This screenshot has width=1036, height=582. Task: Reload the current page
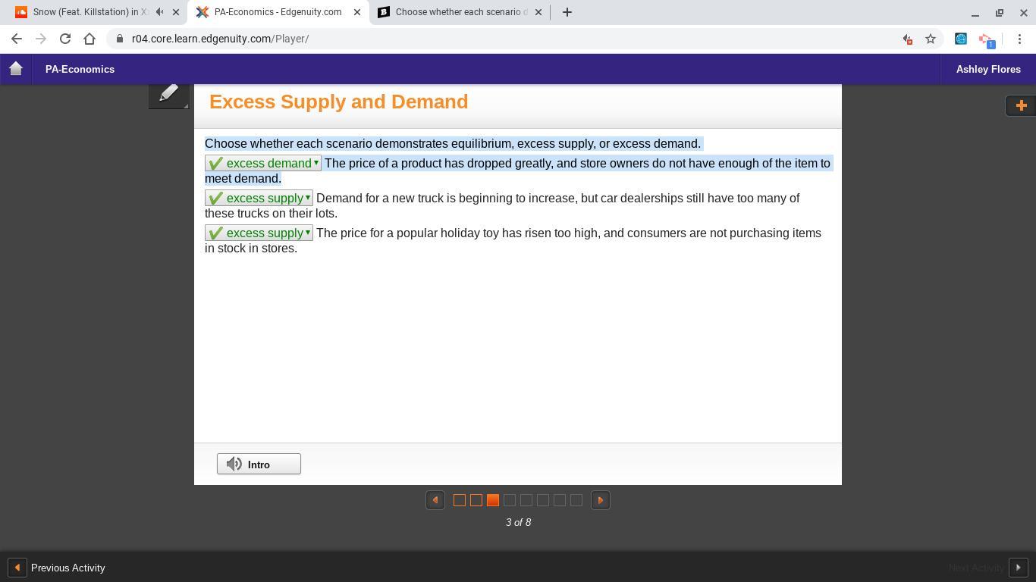click(65, 39)
